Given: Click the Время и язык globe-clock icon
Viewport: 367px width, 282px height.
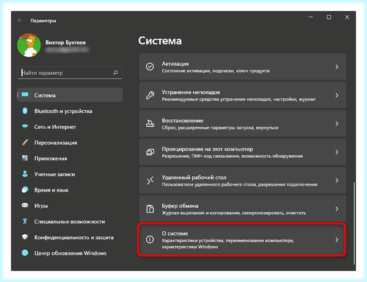Looking at the screenshot, I should 25,190.
